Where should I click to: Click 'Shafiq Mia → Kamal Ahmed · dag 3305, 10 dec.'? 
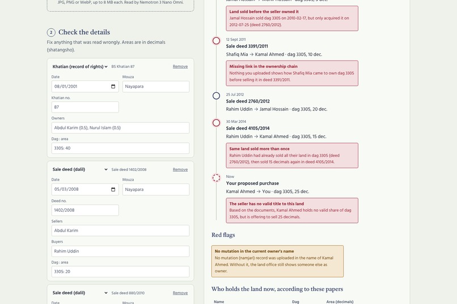pos(274,54)
